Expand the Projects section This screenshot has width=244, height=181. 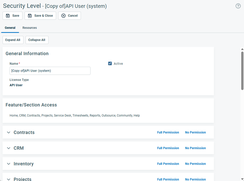tap(9, 179)
